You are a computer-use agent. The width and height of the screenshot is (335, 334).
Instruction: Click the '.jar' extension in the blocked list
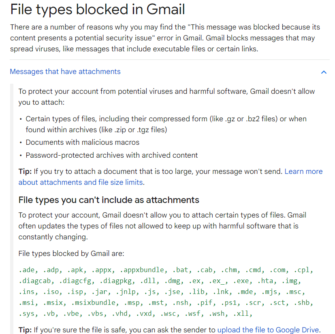pos(100,292)
